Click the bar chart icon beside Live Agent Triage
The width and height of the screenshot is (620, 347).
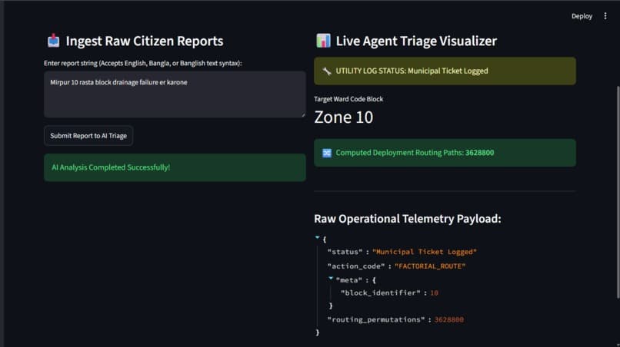323,41
